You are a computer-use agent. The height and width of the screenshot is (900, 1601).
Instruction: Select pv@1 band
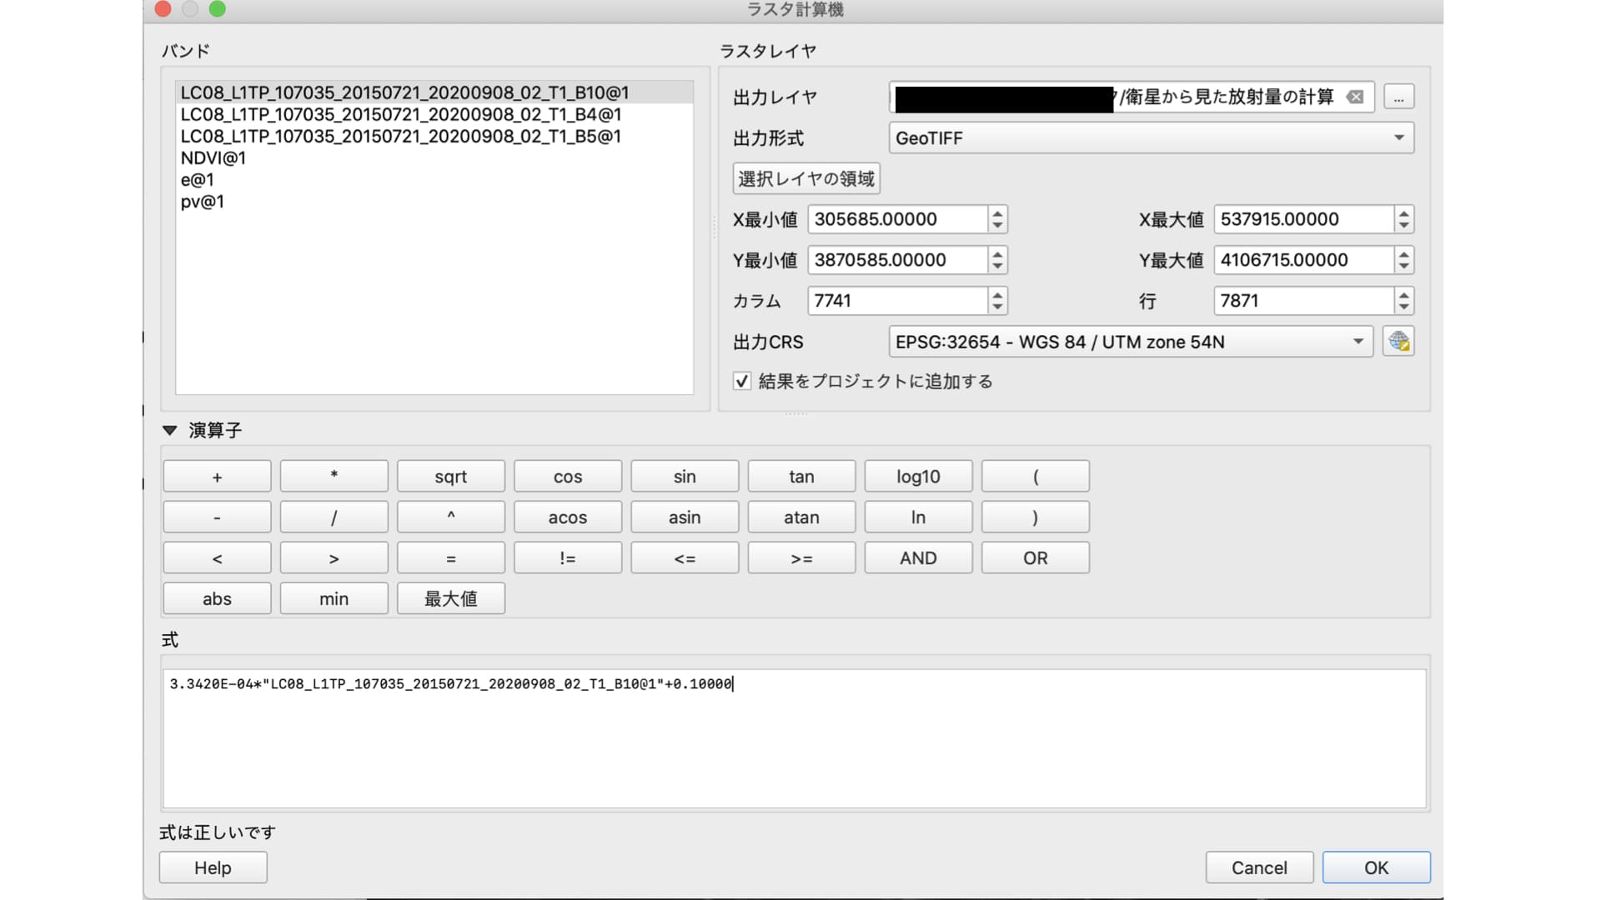tap(434, 201)
